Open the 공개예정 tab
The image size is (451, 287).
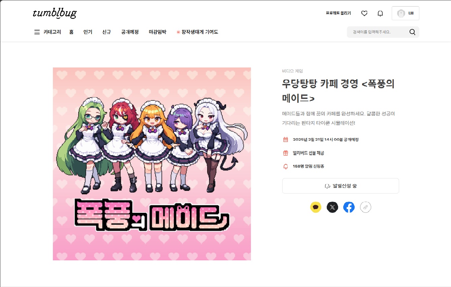pyautogui.click(x=130, y=32)
